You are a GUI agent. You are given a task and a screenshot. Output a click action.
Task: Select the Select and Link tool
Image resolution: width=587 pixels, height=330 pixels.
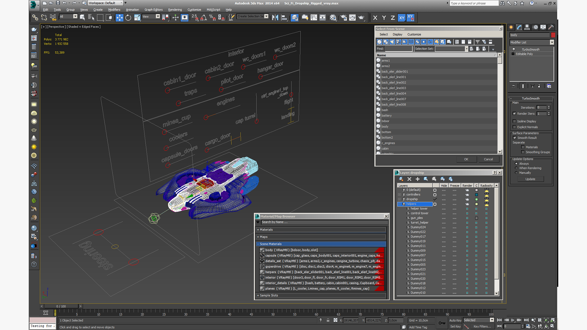pyautogui.click(x=35, y=18)
